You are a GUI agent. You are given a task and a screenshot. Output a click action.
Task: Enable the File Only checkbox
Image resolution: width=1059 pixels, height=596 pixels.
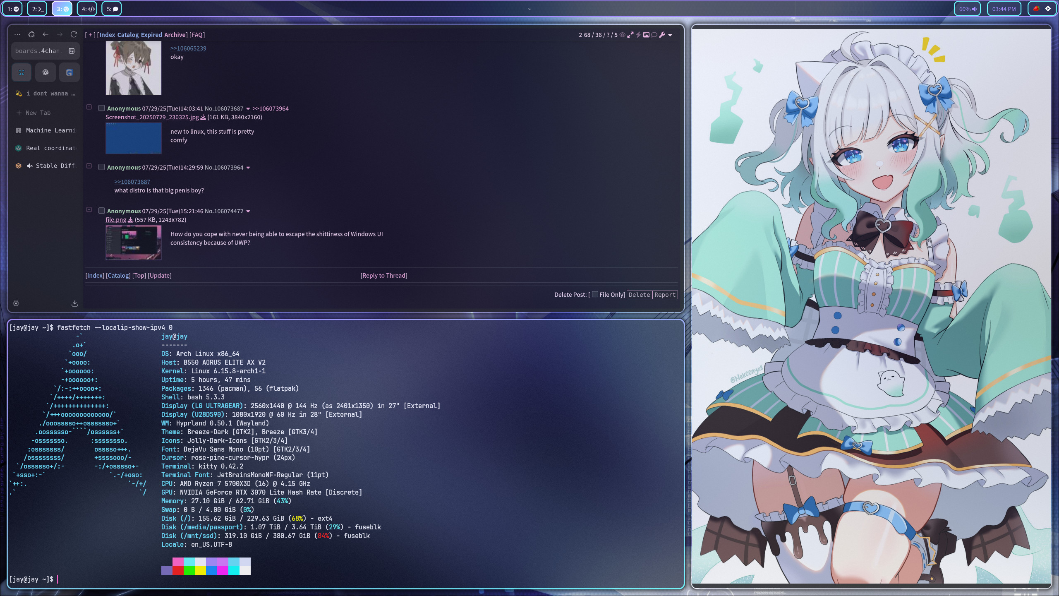[595, 294]
